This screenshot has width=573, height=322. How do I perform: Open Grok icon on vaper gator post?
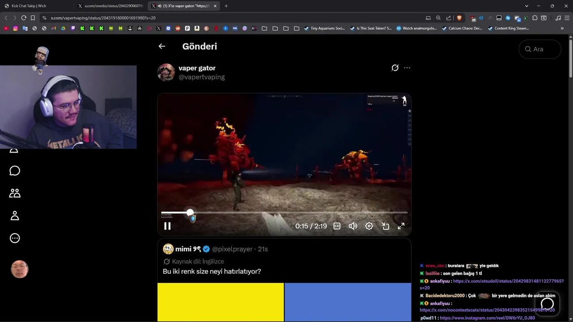(395, 68)
